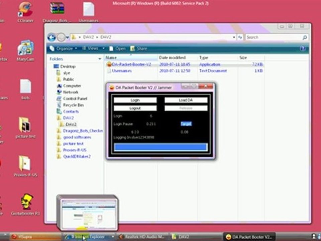321x241 pixels.
Task: Click Open in the Explorer toolbar
Action: 117,49
